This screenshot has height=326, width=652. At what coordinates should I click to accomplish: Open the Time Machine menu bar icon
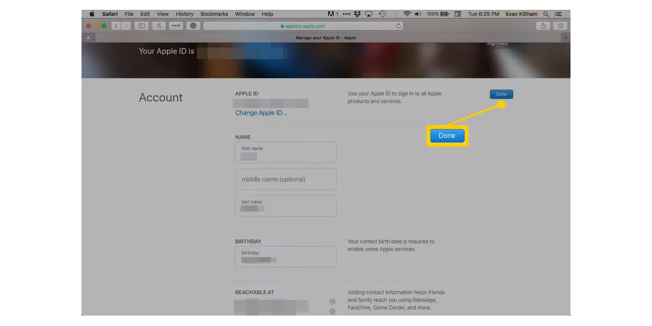382,14
